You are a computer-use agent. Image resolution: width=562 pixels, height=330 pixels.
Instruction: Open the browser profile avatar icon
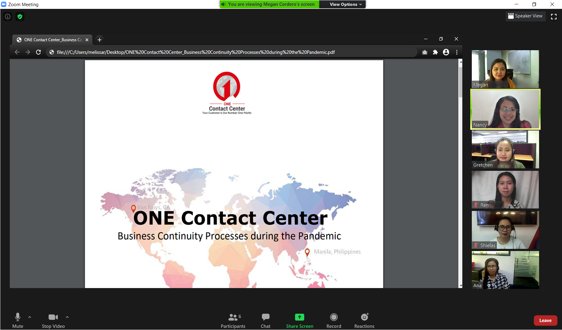pyautogui.click(x=446, y=52)
